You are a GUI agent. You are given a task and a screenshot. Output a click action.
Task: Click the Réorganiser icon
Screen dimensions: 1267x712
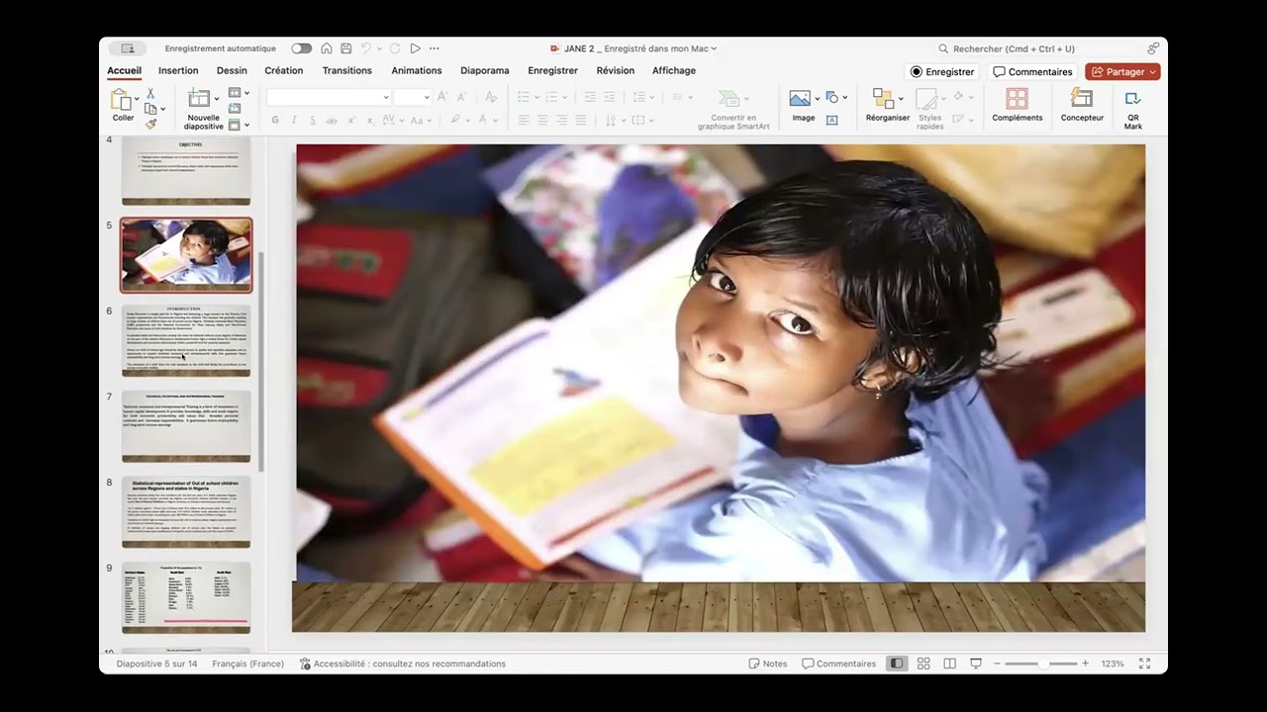click(883, 98)
